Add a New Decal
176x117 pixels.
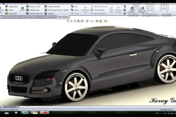click(x=11, y=13)
